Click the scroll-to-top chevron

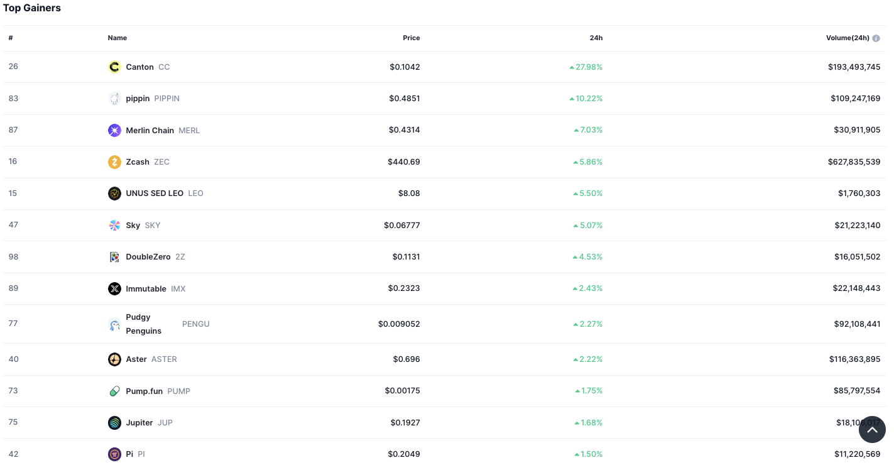[x=872, y=430]
